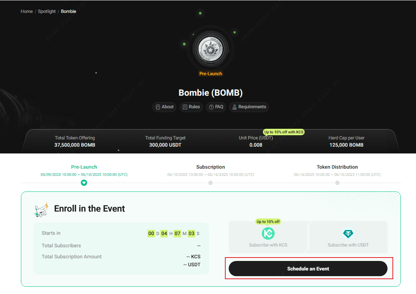The image size is (416, 294).
Task: Click the 'Up to 10% off with KCS' badge
Action: point(284,132)
